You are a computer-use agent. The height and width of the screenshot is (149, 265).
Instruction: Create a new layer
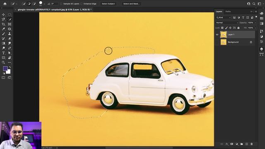[247, 144]
